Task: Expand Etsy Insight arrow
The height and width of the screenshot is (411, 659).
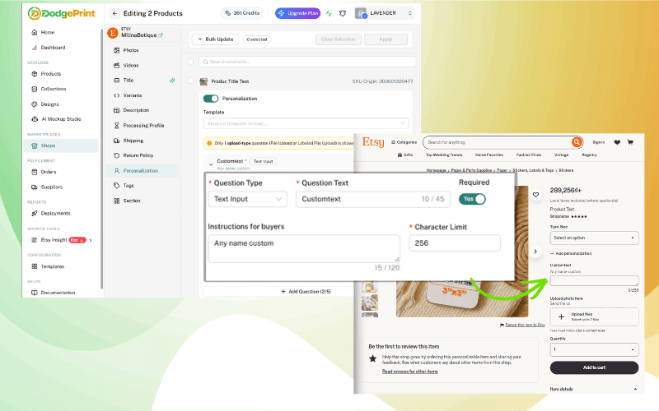Action: pyautogui.click(x=91, y=240)
